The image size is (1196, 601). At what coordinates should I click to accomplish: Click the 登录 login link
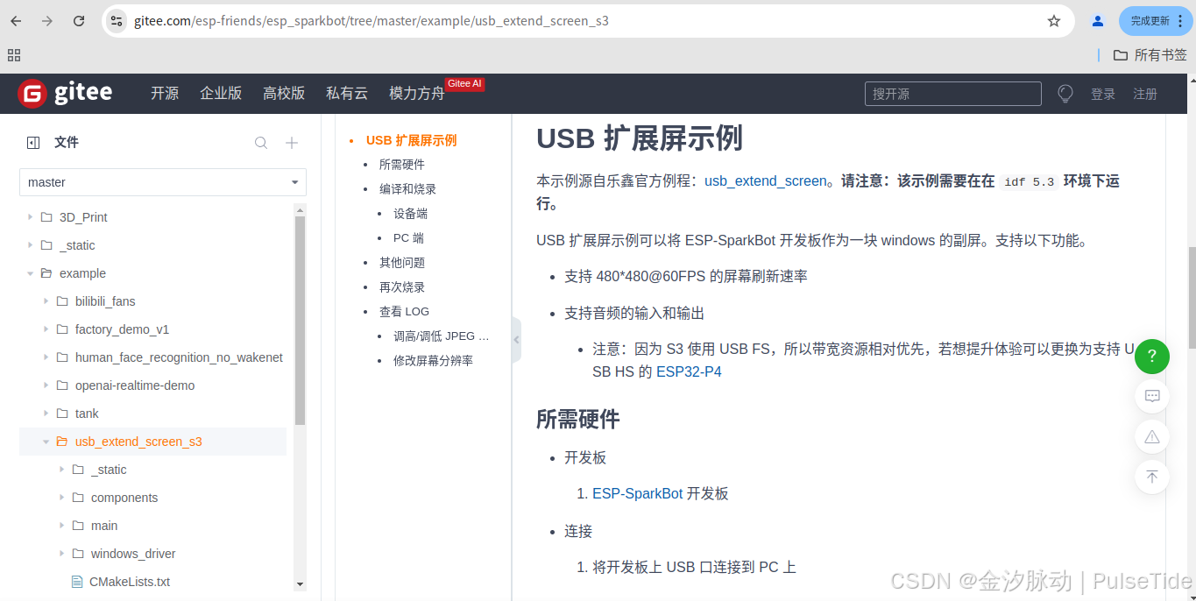tap(1103, 94)
